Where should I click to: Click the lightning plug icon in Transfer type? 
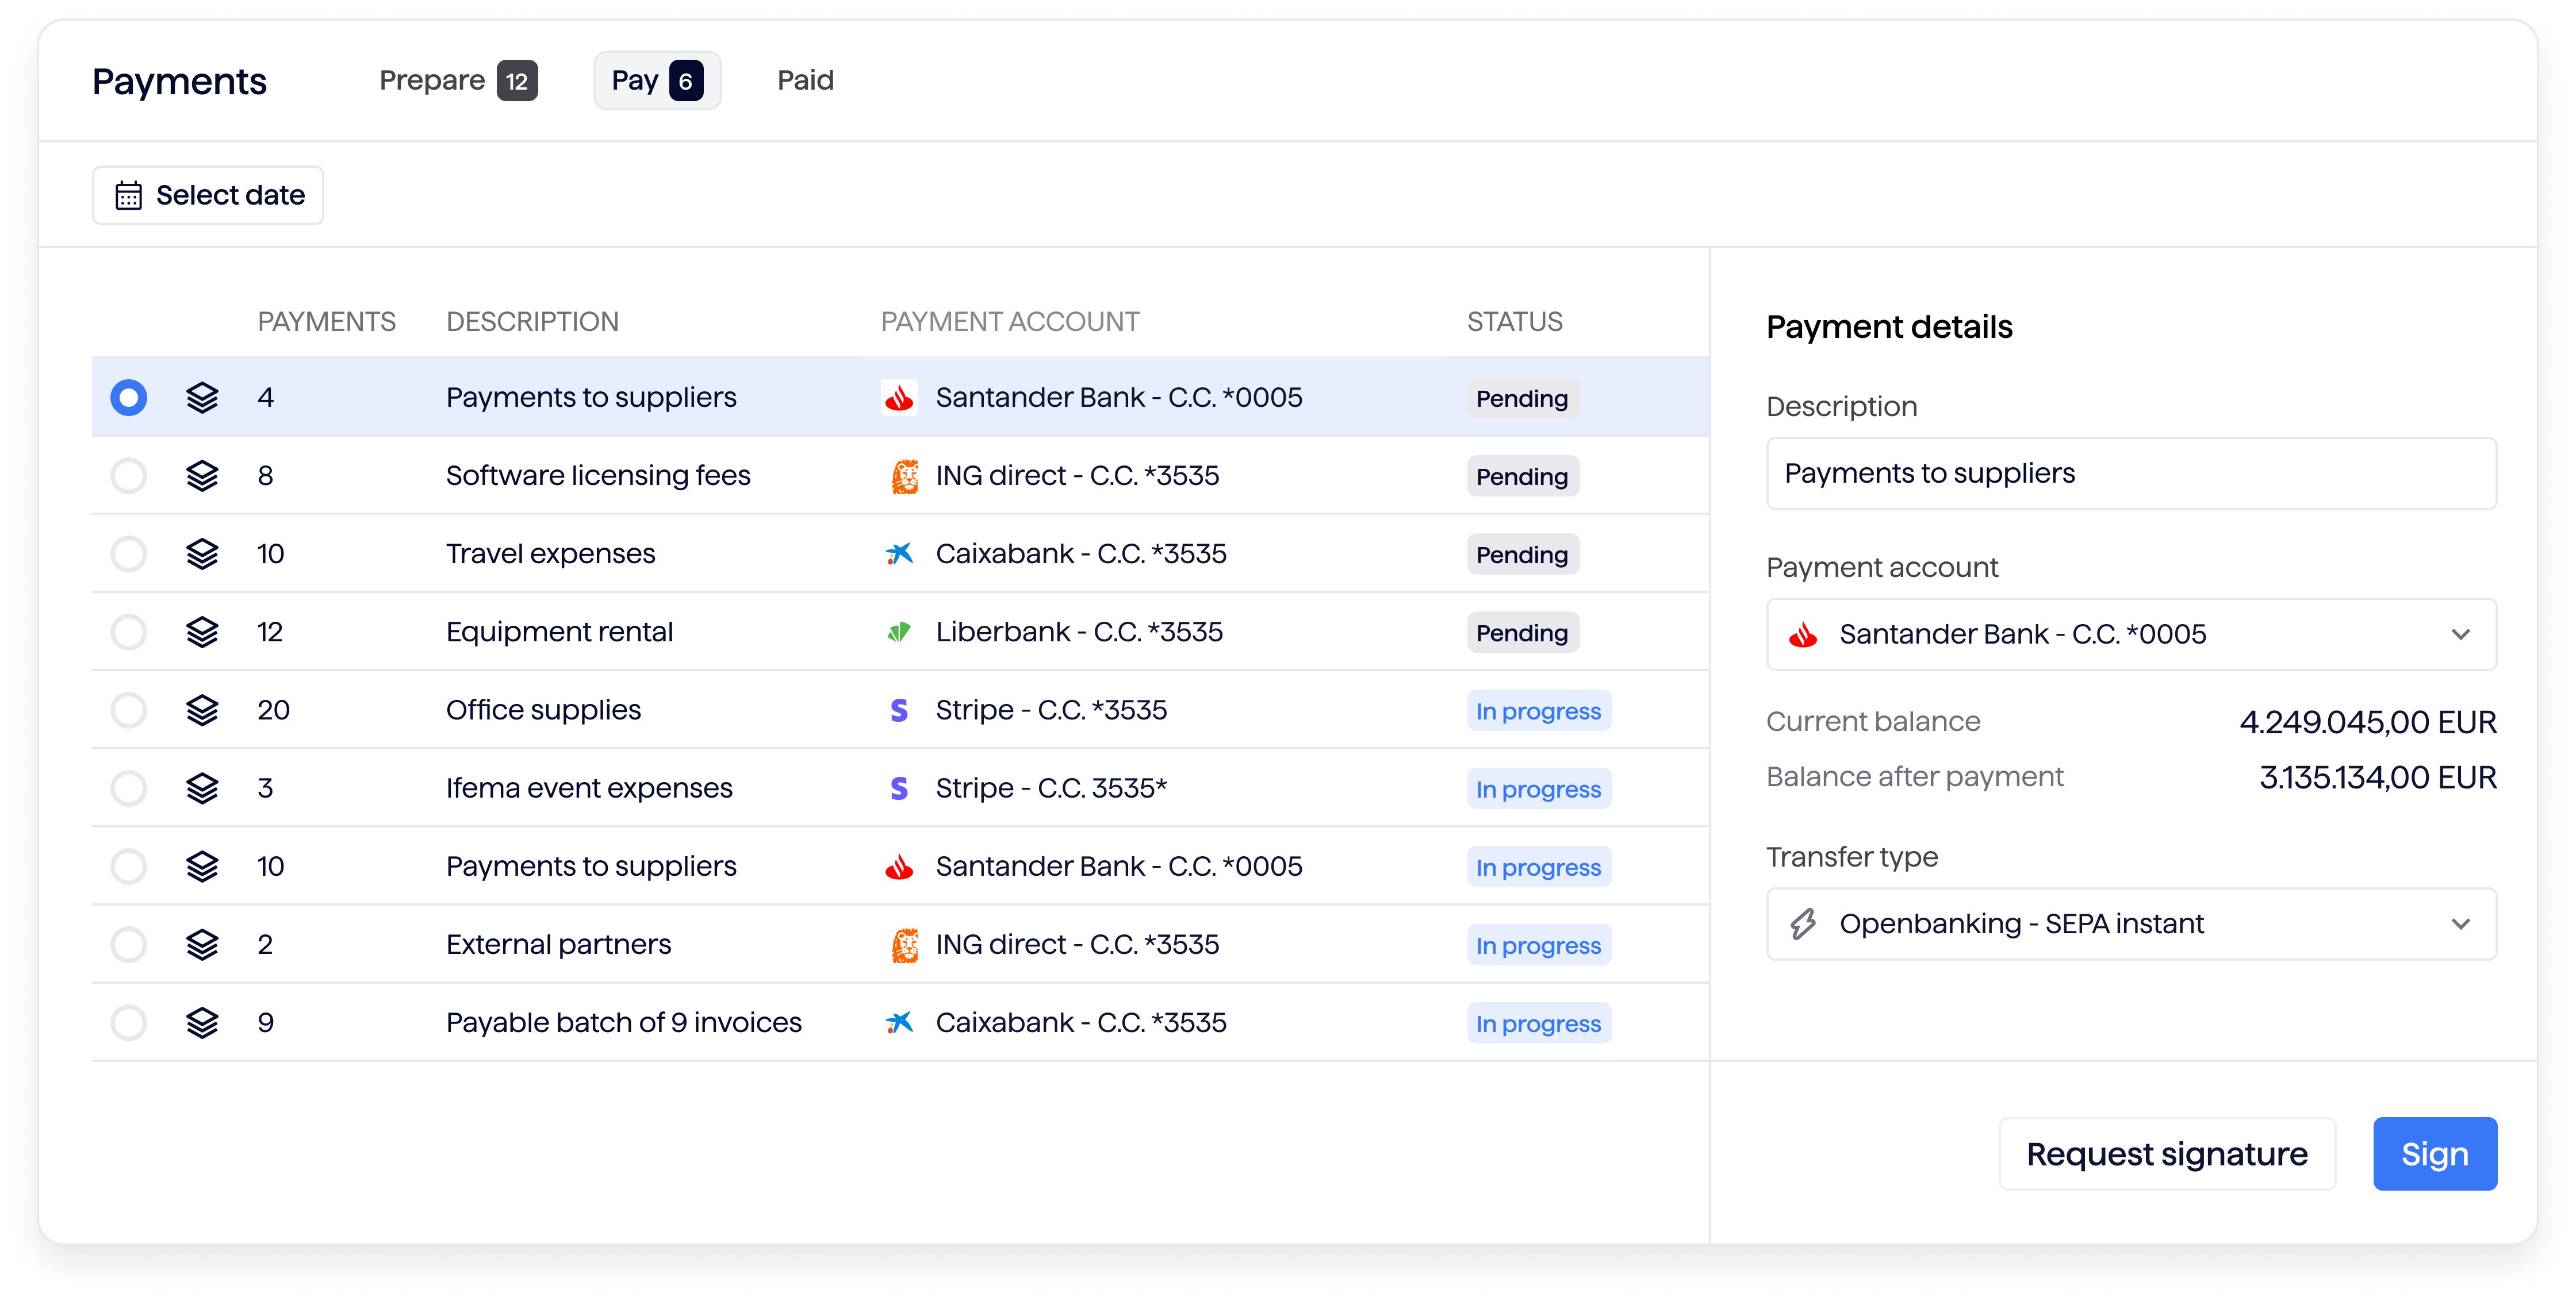1803,924
